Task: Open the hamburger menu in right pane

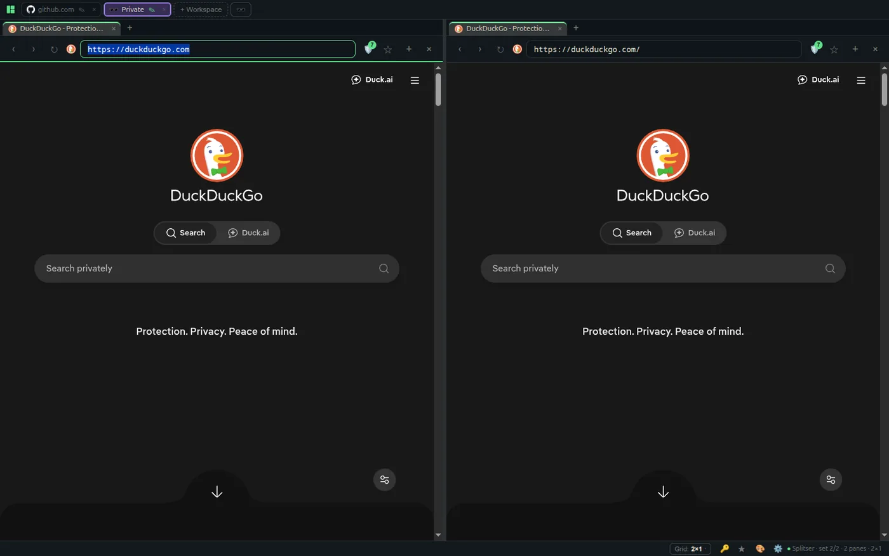Action: pos(861,80)
